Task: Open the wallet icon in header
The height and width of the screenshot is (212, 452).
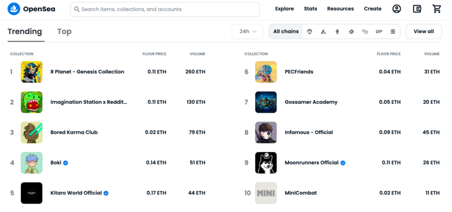Action: (417, 9)
